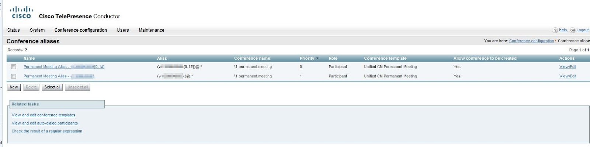Click the Help link
Viewport: 590px width, 147px height.
pyautogui.click(x=563, y=30)
